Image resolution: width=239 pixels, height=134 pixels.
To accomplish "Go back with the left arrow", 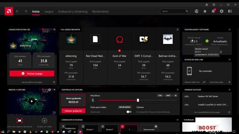I will pos(17,11).
